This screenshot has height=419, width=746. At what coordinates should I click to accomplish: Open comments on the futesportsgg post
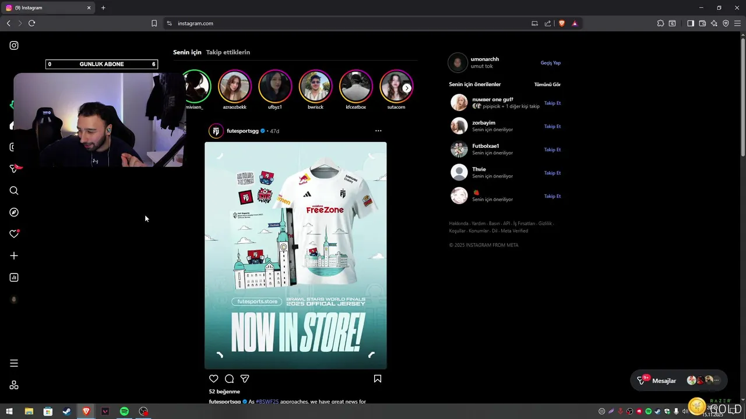point(230,379)
